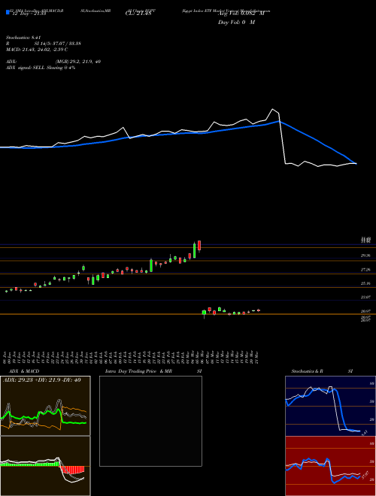
Task: Click the peak of the white price line
Action: click(x=272, y=109)
